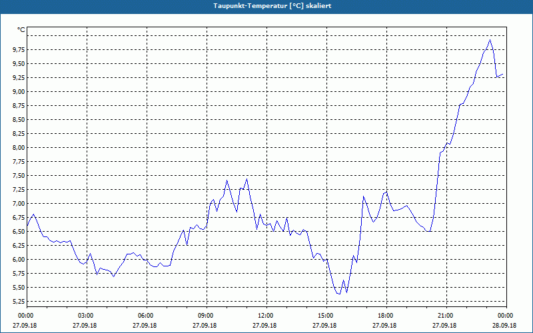Click the '00:00' label above date 28.09.18
The width and height of the screenshot is (533, 333).
pyautogui.click(x=504, y=316)
